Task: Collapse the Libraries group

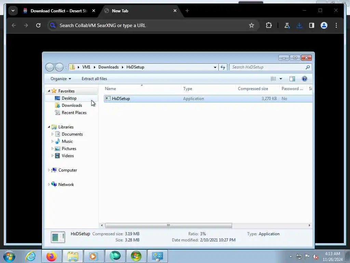Action: [x=49, y=127]
